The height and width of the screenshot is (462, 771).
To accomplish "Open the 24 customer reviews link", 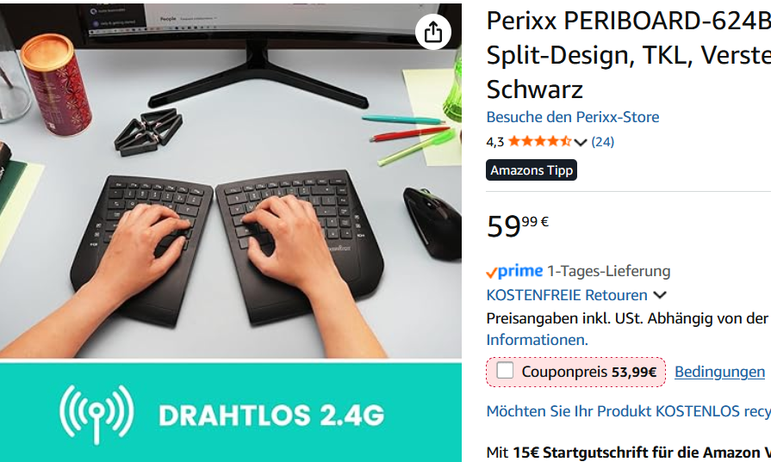I will click(x=602, y=142).
